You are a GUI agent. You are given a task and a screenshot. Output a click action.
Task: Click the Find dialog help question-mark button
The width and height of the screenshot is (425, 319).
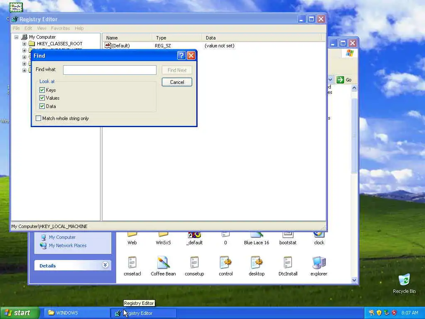coord(181,56)
